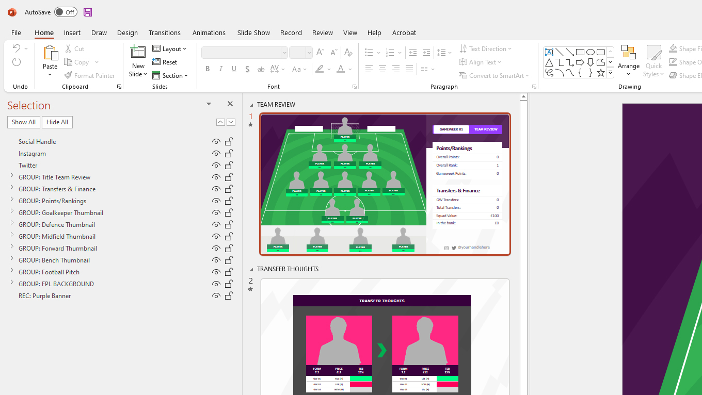
Task: Apply italic formatting
Action: pos(220,69)
